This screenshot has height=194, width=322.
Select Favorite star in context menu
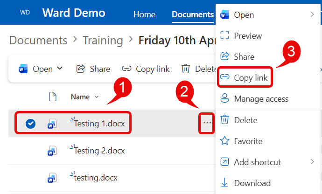(248, 141)
